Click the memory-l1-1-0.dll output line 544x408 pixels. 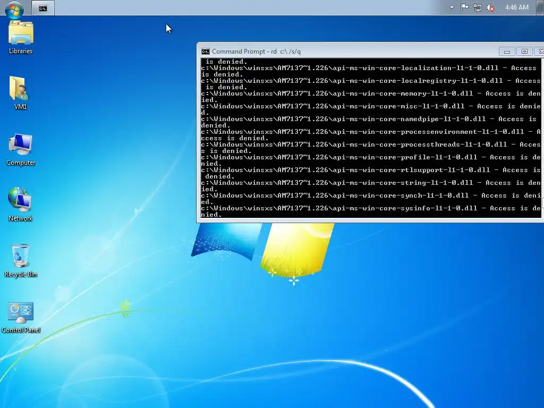point(370,97)
